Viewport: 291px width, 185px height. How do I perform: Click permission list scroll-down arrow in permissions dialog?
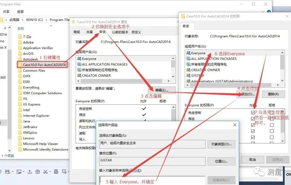point(282,141)
